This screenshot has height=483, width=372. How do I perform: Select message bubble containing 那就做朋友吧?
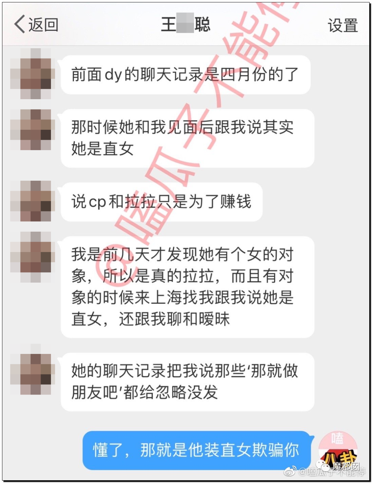187,382
